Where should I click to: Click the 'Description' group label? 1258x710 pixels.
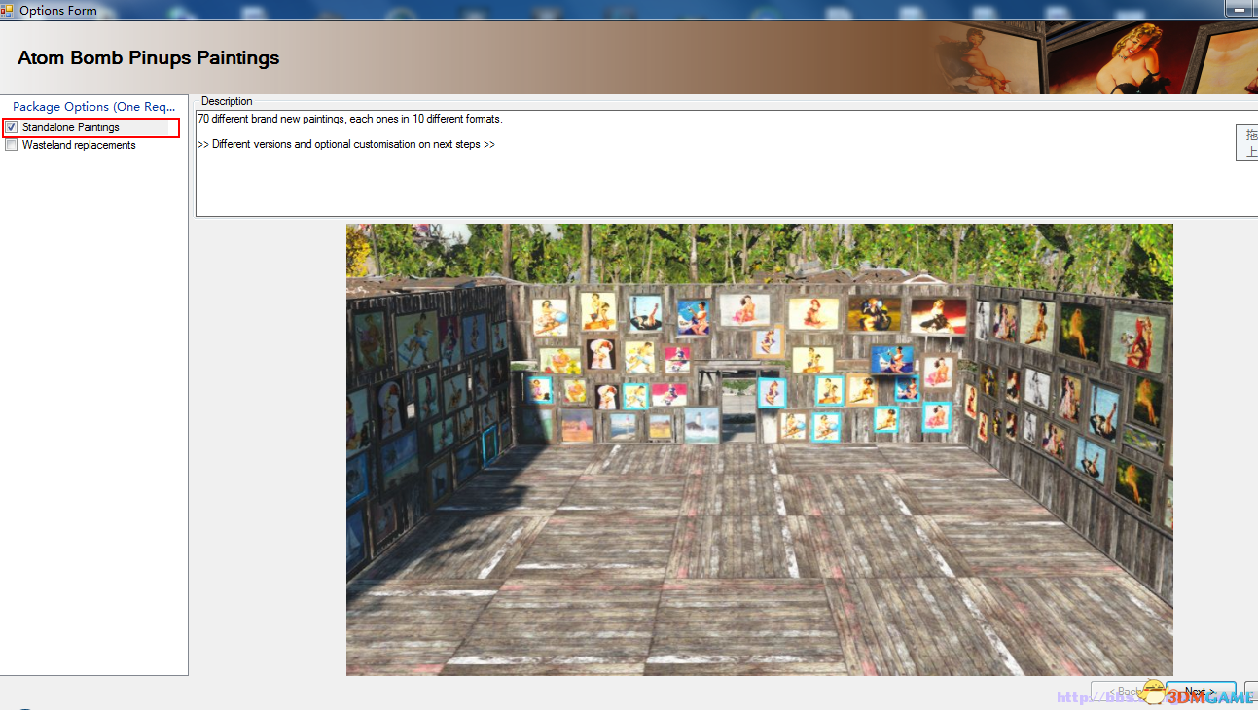(227, 101)
